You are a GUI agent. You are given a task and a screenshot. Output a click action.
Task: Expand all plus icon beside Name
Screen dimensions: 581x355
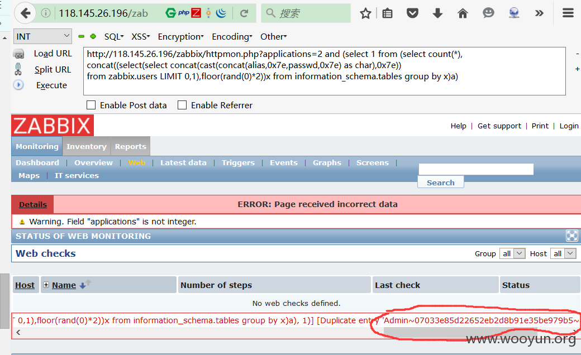point(46,285)
